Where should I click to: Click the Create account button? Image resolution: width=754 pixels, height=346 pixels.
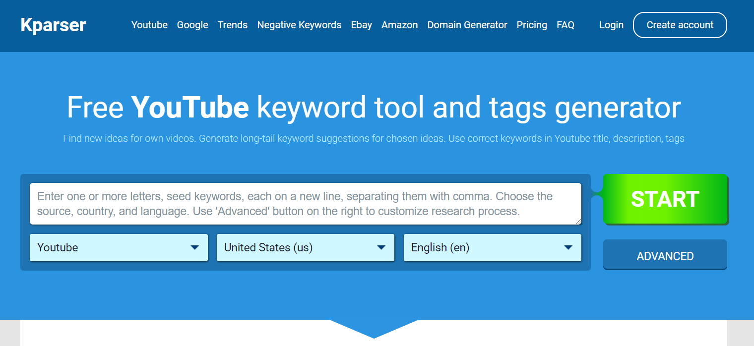[x=680, y=25]
